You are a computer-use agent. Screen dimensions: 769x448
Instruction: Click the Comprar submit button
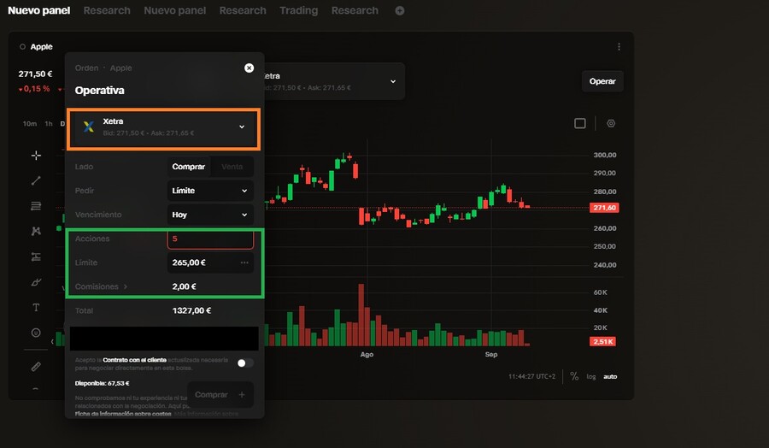220,394
